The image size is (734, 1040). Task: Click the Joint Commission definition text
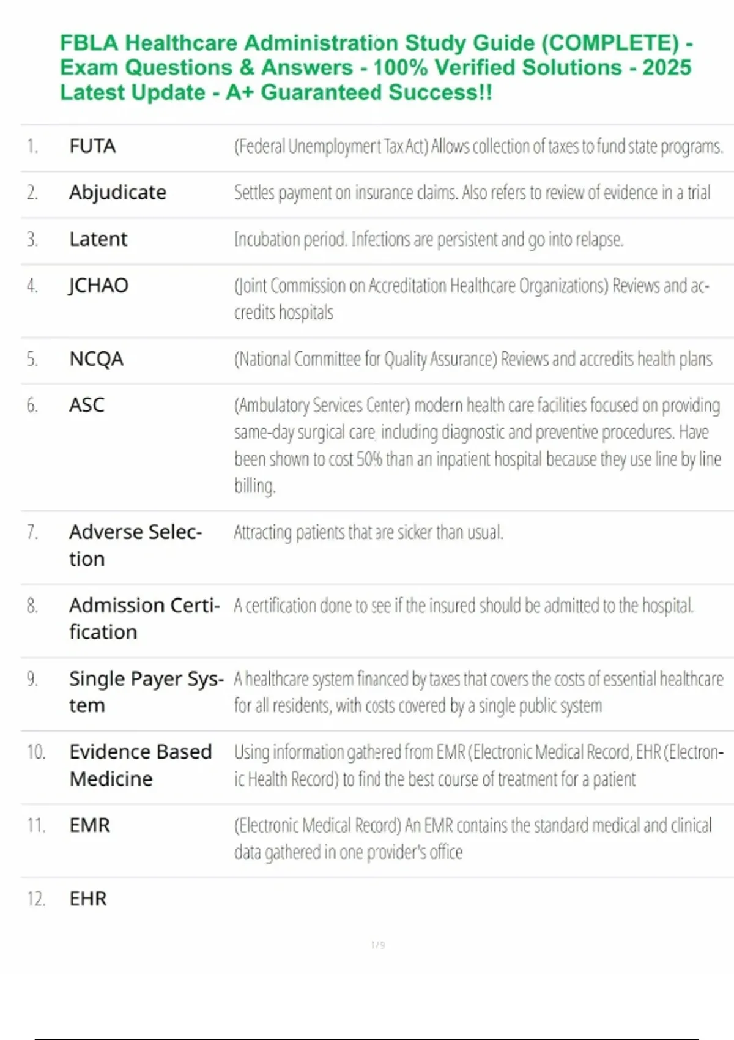[471, 299]
